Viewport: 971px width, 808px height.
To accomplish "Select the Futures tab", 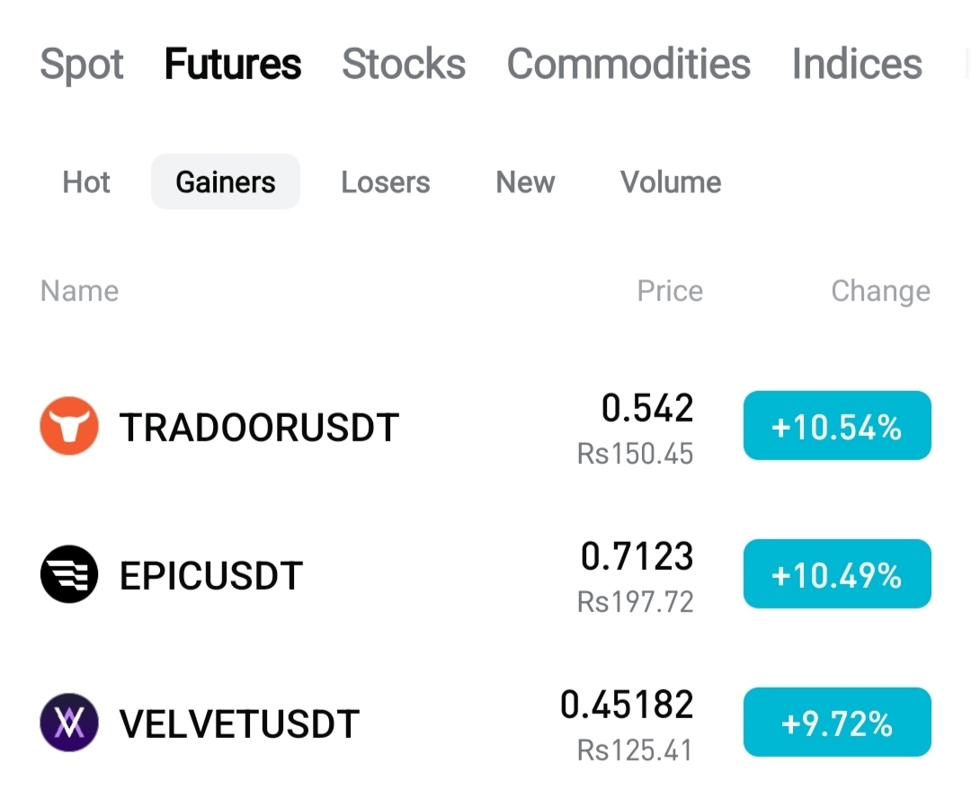I will point(233,64).
